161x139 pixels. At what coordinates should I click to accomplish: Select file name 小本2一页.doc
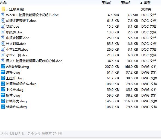17,55
